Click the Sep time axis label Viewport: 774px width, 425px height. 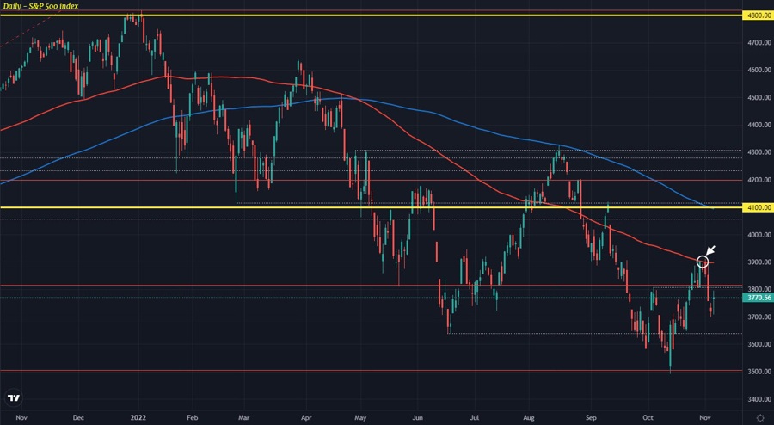click(x=591, y=417)
